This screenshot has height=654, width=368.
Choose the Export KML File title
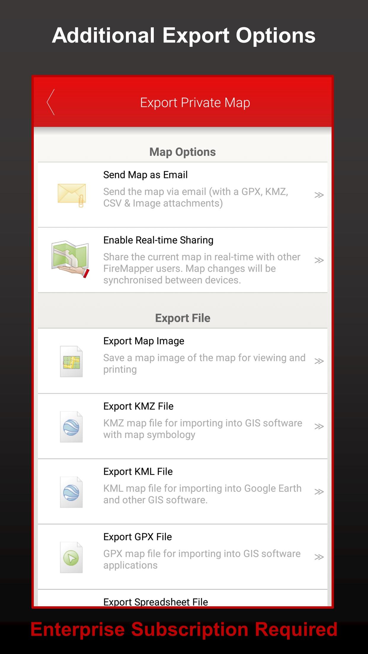138,472
